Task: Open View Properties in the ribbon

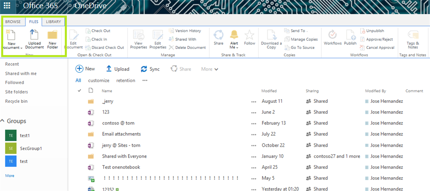Action: pyautogui.click(x=139, y=40)
